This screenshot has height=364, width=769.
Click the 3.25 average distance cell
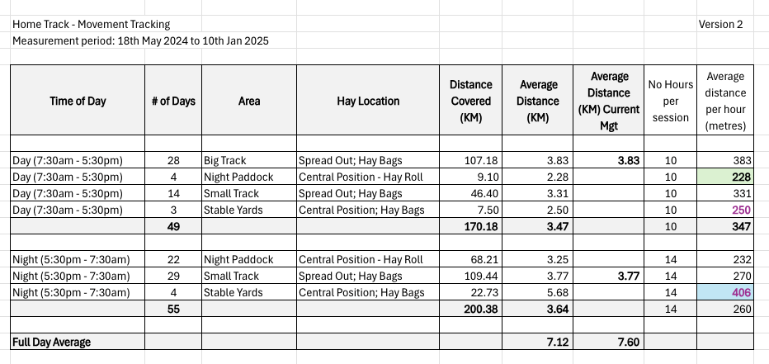coord(537,259)
